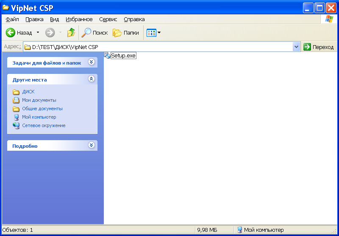Click the Мой компьютер sidebar icon
The width and height of the screenshot is (339, 236).
[16, 117]
